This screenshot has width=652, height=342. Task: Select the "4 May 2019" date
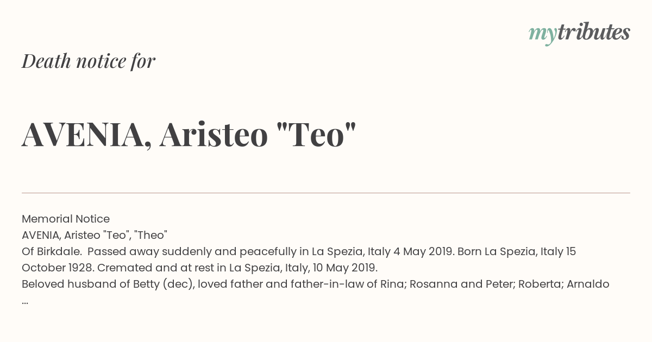[x=424, y=251]
